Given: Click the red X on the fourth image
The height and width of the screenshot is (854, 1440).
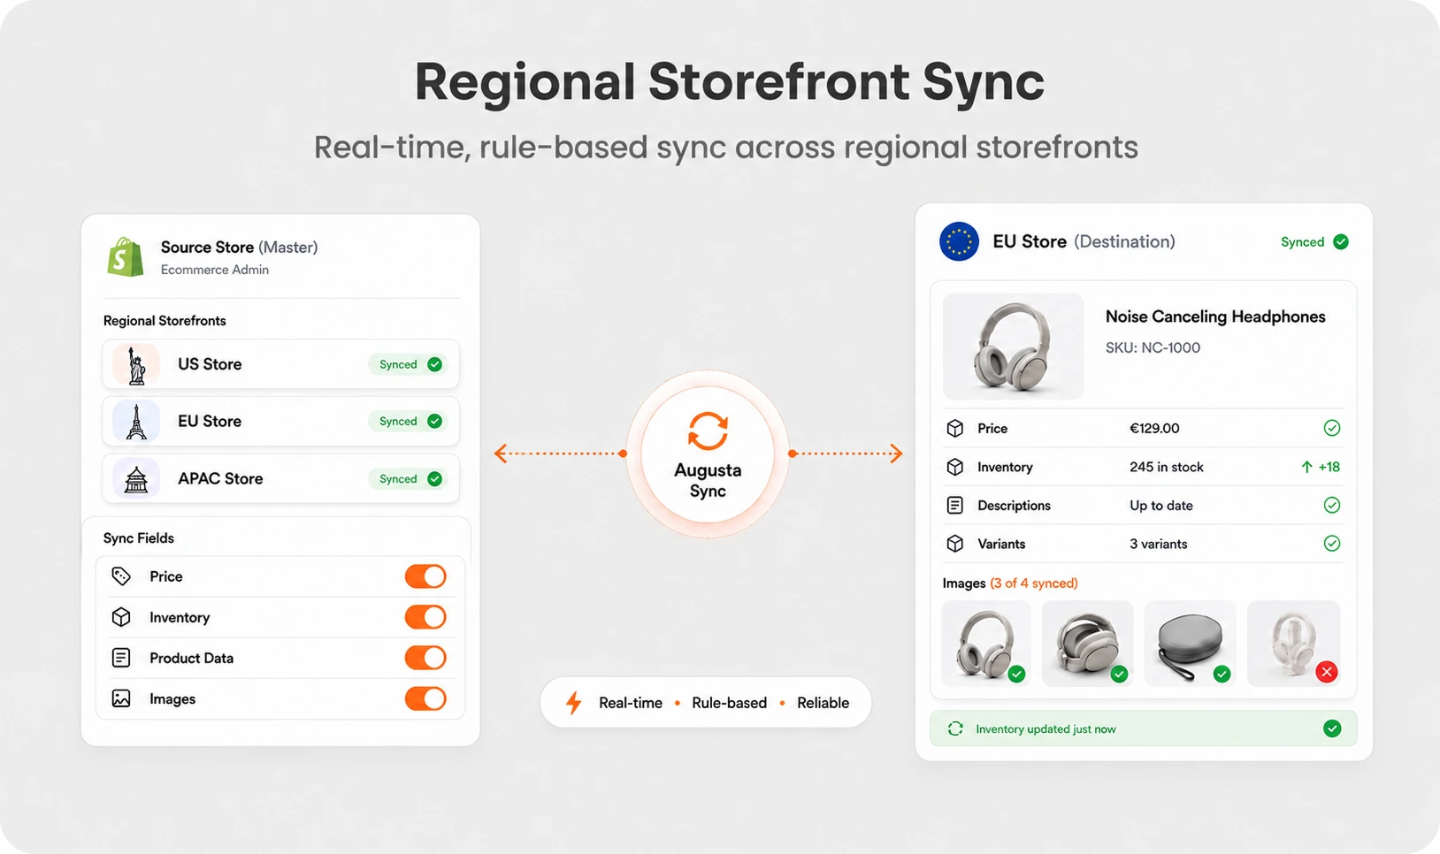Looking at the screenshot, I should 1326,672.
